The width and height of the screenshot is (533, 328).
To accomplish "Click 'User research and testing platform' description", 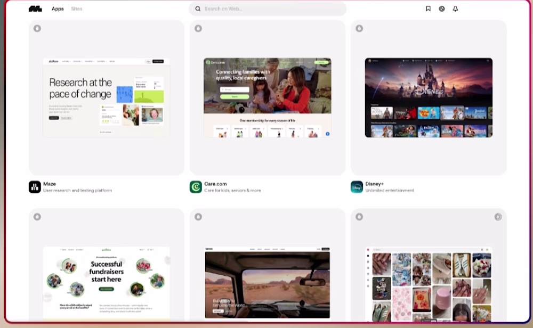I will pyautogui.click(x=77, y=191).
